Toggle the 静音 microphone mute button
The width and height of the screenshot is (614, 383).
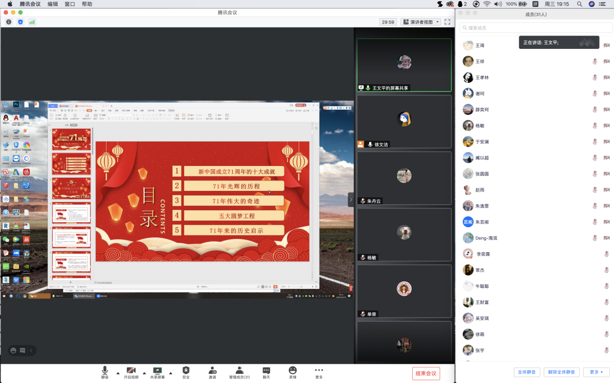(105, 370)
